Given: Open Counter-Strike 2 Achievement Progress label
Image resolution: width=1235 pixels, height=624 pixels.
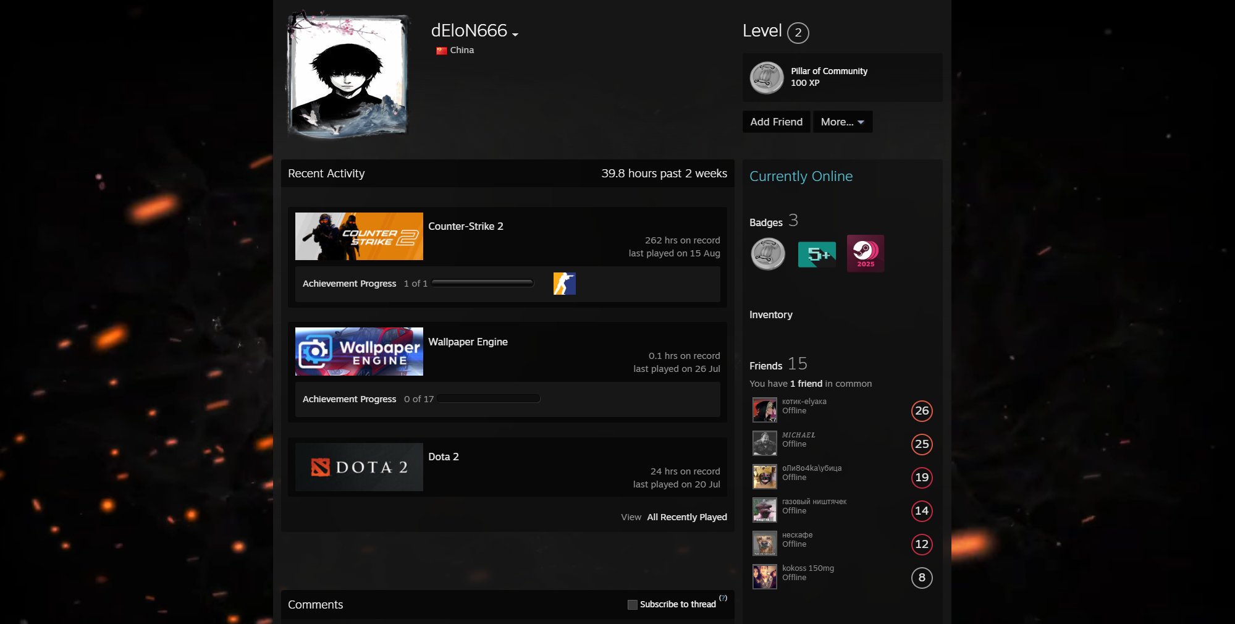Looking at the screenshot, I should point(350,284).
